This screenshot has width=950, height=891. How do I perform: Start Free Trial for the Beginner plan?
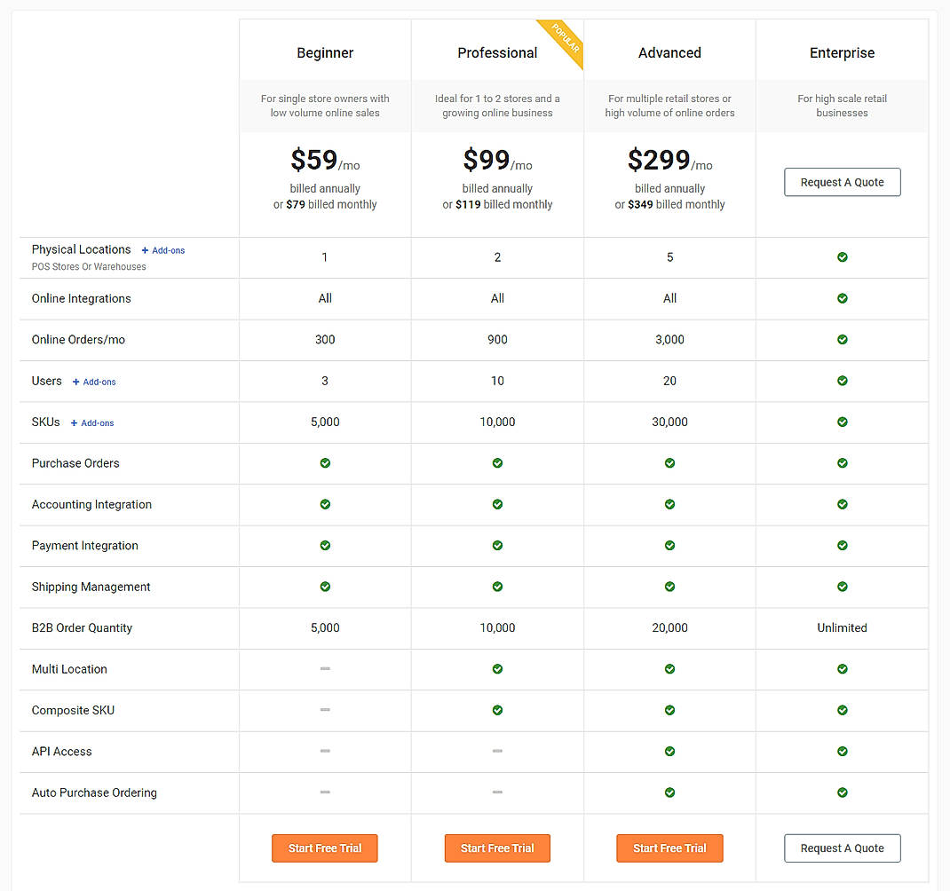pyautogui.click(x=325, y=848)
